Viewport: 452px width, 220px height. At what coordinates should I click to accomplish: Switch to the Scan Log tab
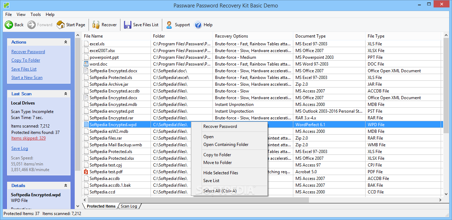click(x=129, y=206)
